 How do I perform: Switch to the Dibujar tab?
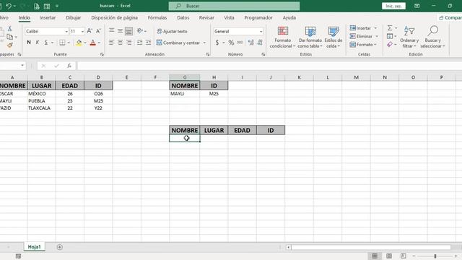74,17
